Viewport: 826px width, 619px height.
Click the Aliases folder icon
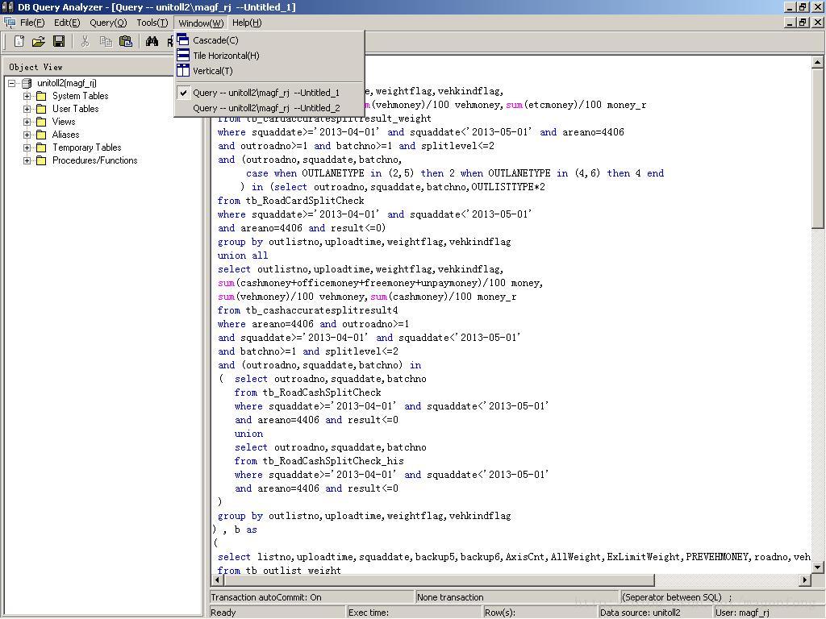41,135
